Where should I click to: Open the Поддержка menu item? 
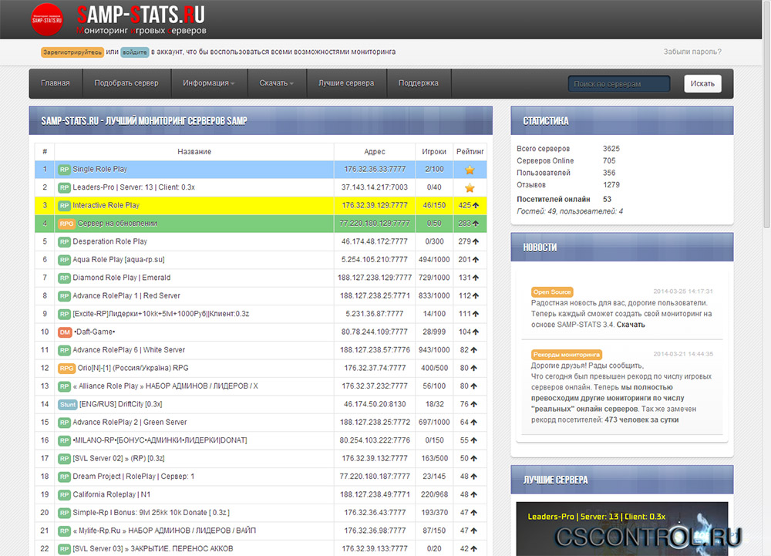(419, 83)
